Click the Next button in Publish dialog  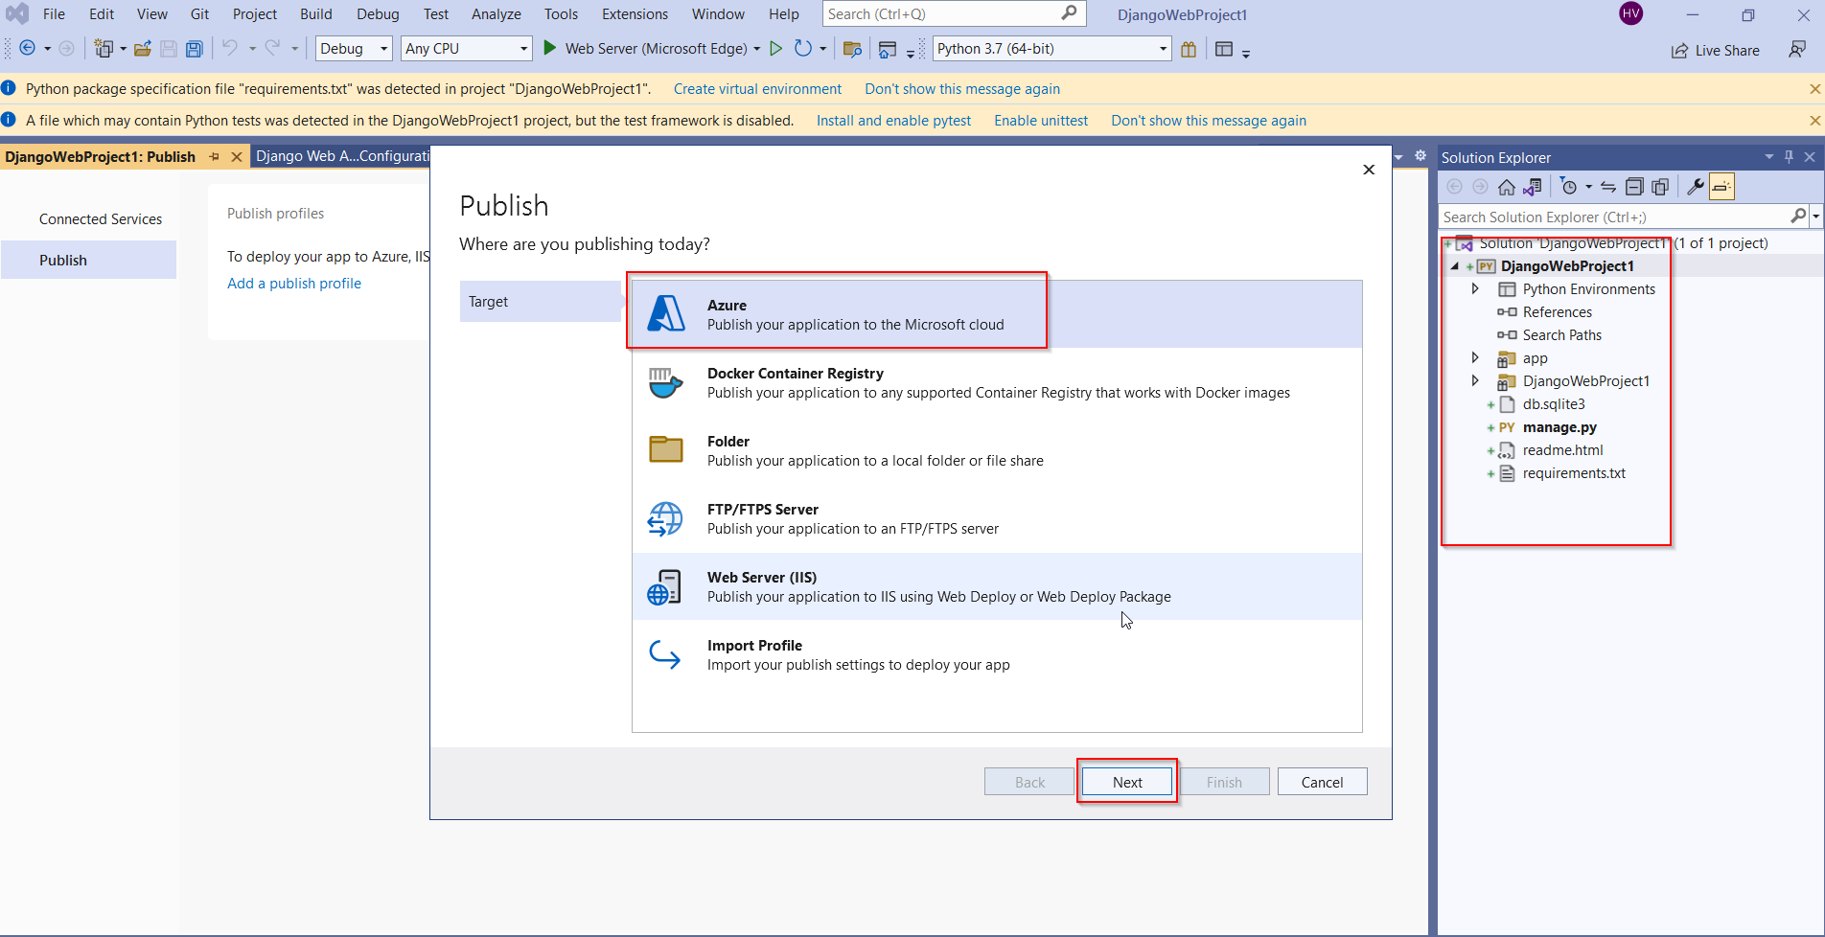click(x=1127, y=782)
